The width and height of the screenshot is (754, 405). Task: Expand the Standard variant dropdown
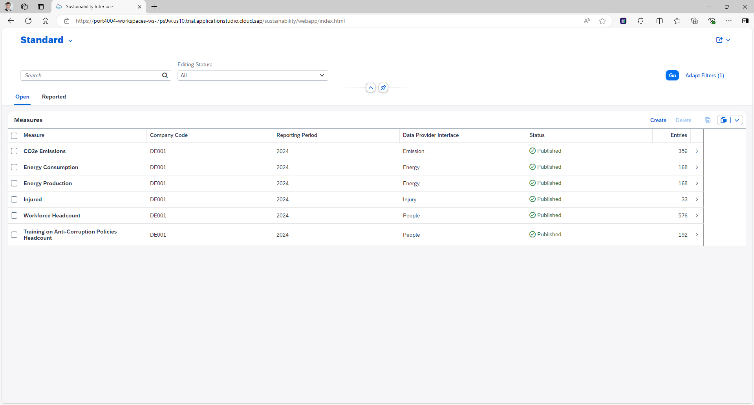(70, 40)
